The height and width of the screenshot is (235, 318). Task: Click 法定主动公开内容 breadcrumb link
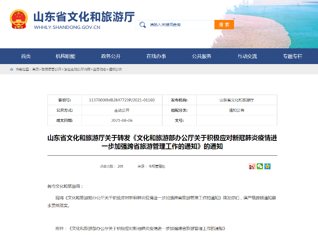[77, 69]
